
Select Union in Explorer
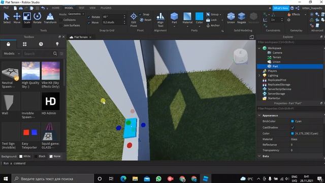[x=276, y=62]
